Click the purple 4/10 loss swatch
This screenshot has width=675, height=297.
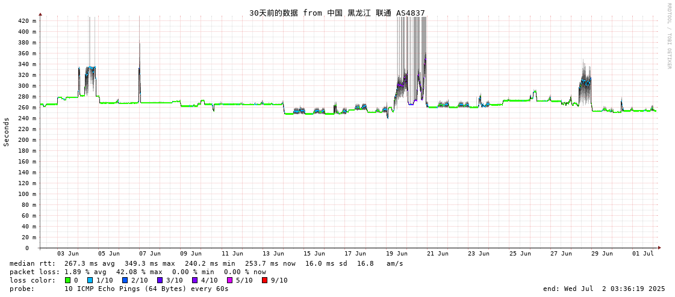click(x=194, y=280)
